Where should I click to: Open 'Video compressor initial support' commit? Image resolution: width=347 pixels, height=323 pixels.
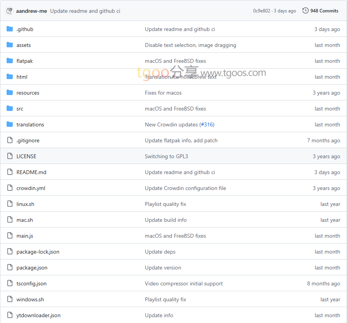(x=184, y=283)
